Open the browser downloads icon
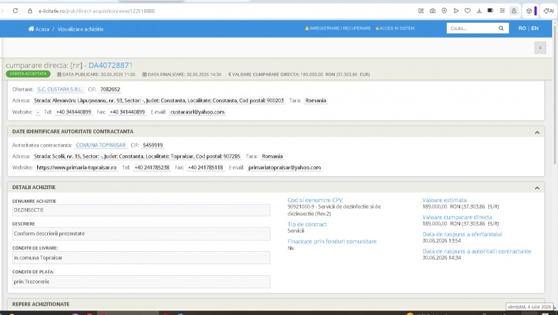 tap(479, 10)
